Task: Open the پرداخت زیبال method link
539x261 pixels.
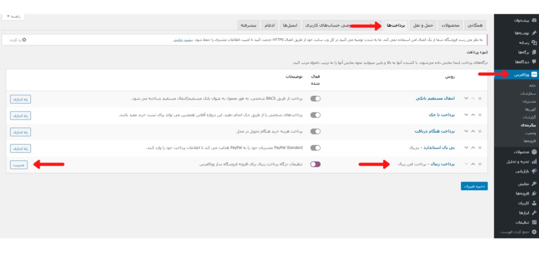Action: [x=443, y=164]
